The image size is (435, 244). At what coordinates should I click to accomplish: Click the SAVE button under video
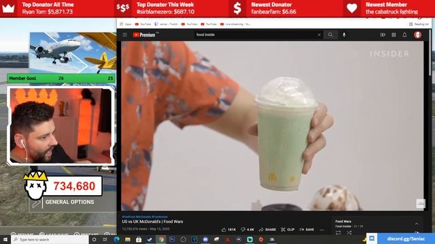tap(307, 230)
